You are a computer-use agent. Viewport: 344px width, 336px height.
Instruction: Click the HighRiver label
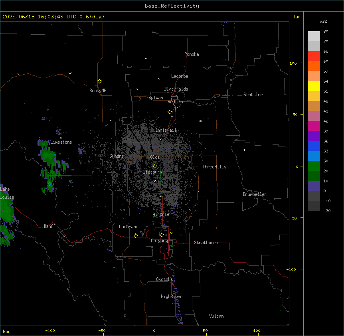pos(172,296)
